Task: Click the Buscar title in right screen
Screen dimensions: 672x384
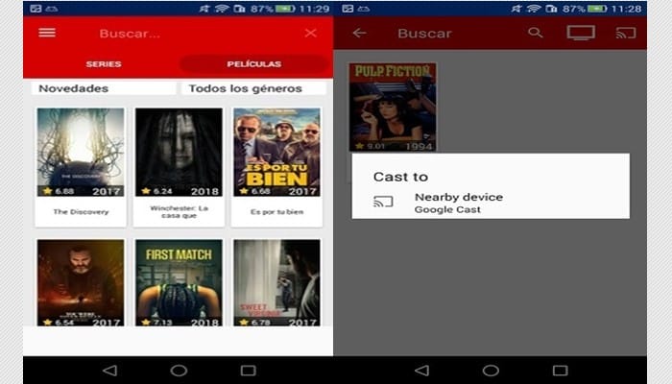Action: (x=424, y=34)
